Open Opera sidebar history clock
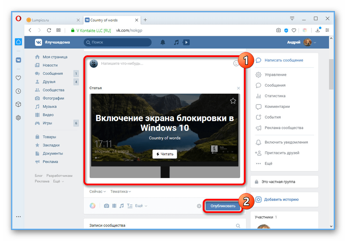This screenshot has width=346, height=241. [19, 91]
